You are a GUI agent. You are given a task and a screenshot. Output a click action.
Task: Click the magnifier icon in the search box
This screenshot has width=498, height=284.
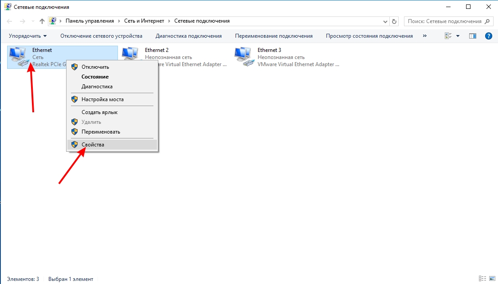coord(487,21)
